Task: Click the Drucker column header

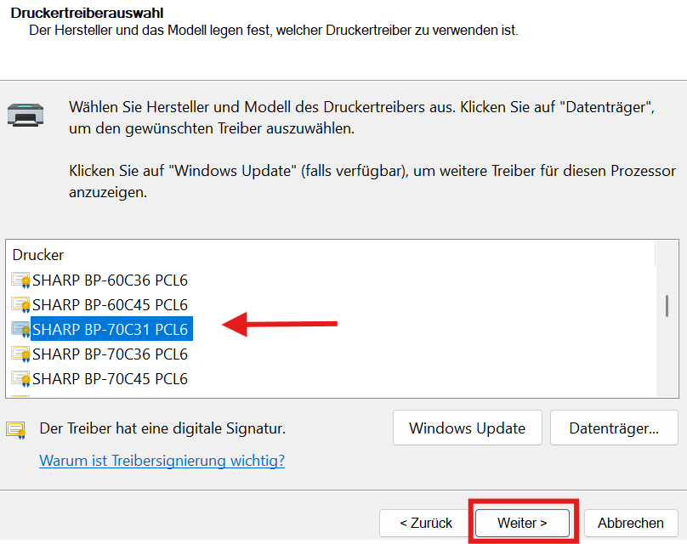Action: point(38,255)
